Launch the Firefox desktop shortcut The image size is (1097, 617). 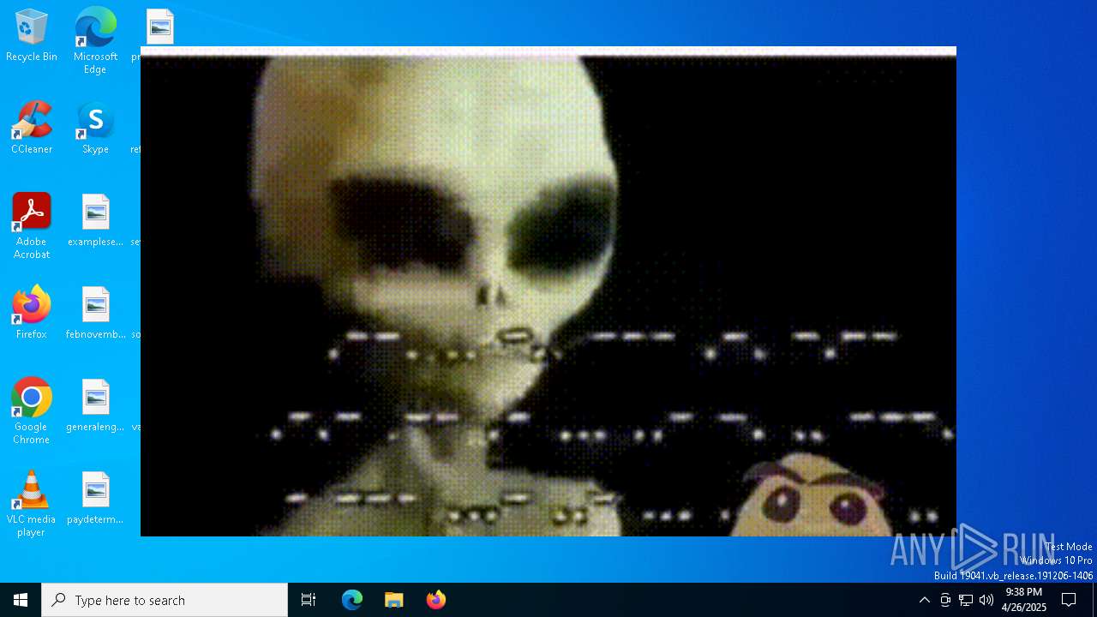tap(32, 313)
